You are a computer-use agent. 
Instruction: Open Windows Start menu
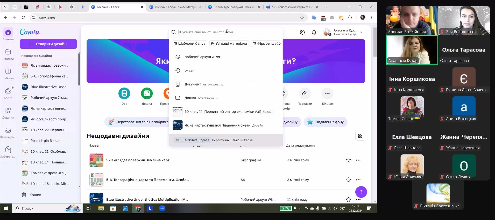(x=6, y=208)
